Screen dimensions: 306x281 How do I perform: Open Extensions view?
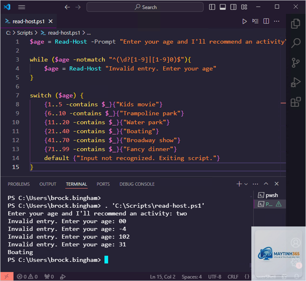pyautogui.click(x=296, y=102)
